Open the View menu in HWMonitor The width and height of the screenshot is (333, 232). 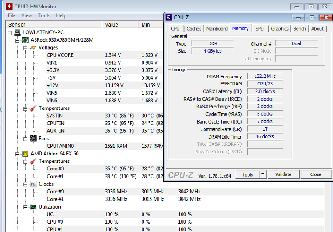[x=27, y=15]
